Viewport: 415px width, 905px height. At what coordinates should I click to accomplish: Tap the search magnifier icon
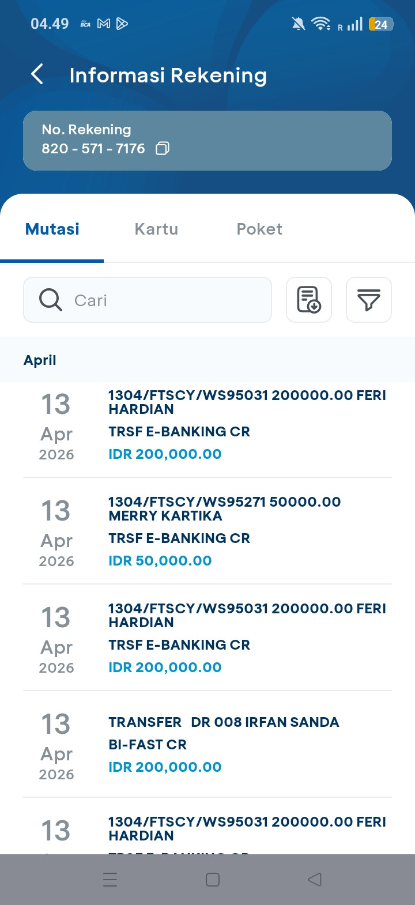[x=51, y=300]
